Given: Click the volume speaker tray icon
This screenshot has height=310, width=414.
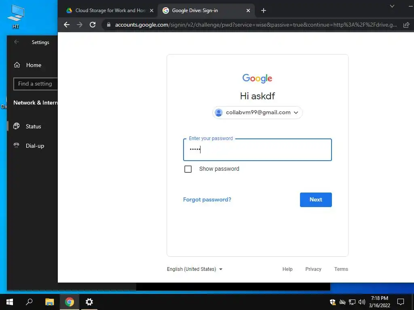Looking at the screenshot, I should click(x=362, y=302).
